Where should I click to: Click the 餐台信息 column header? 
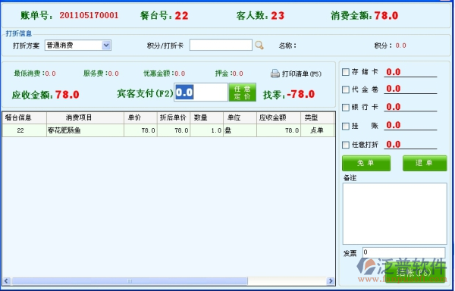[x=24, y=117]
